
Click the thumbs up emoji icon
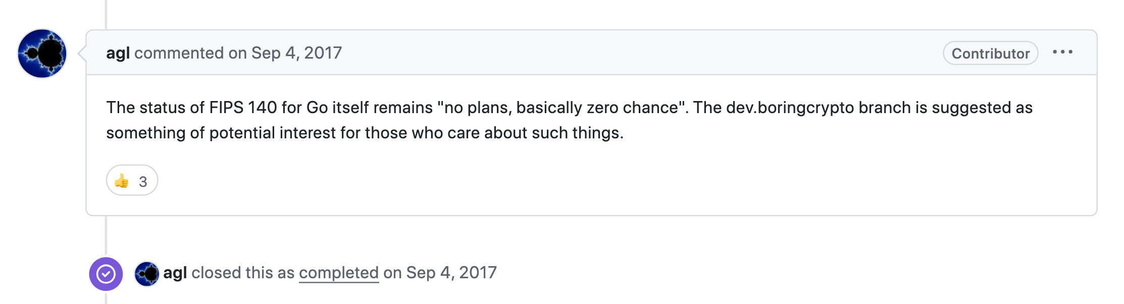tap(122, 181)
